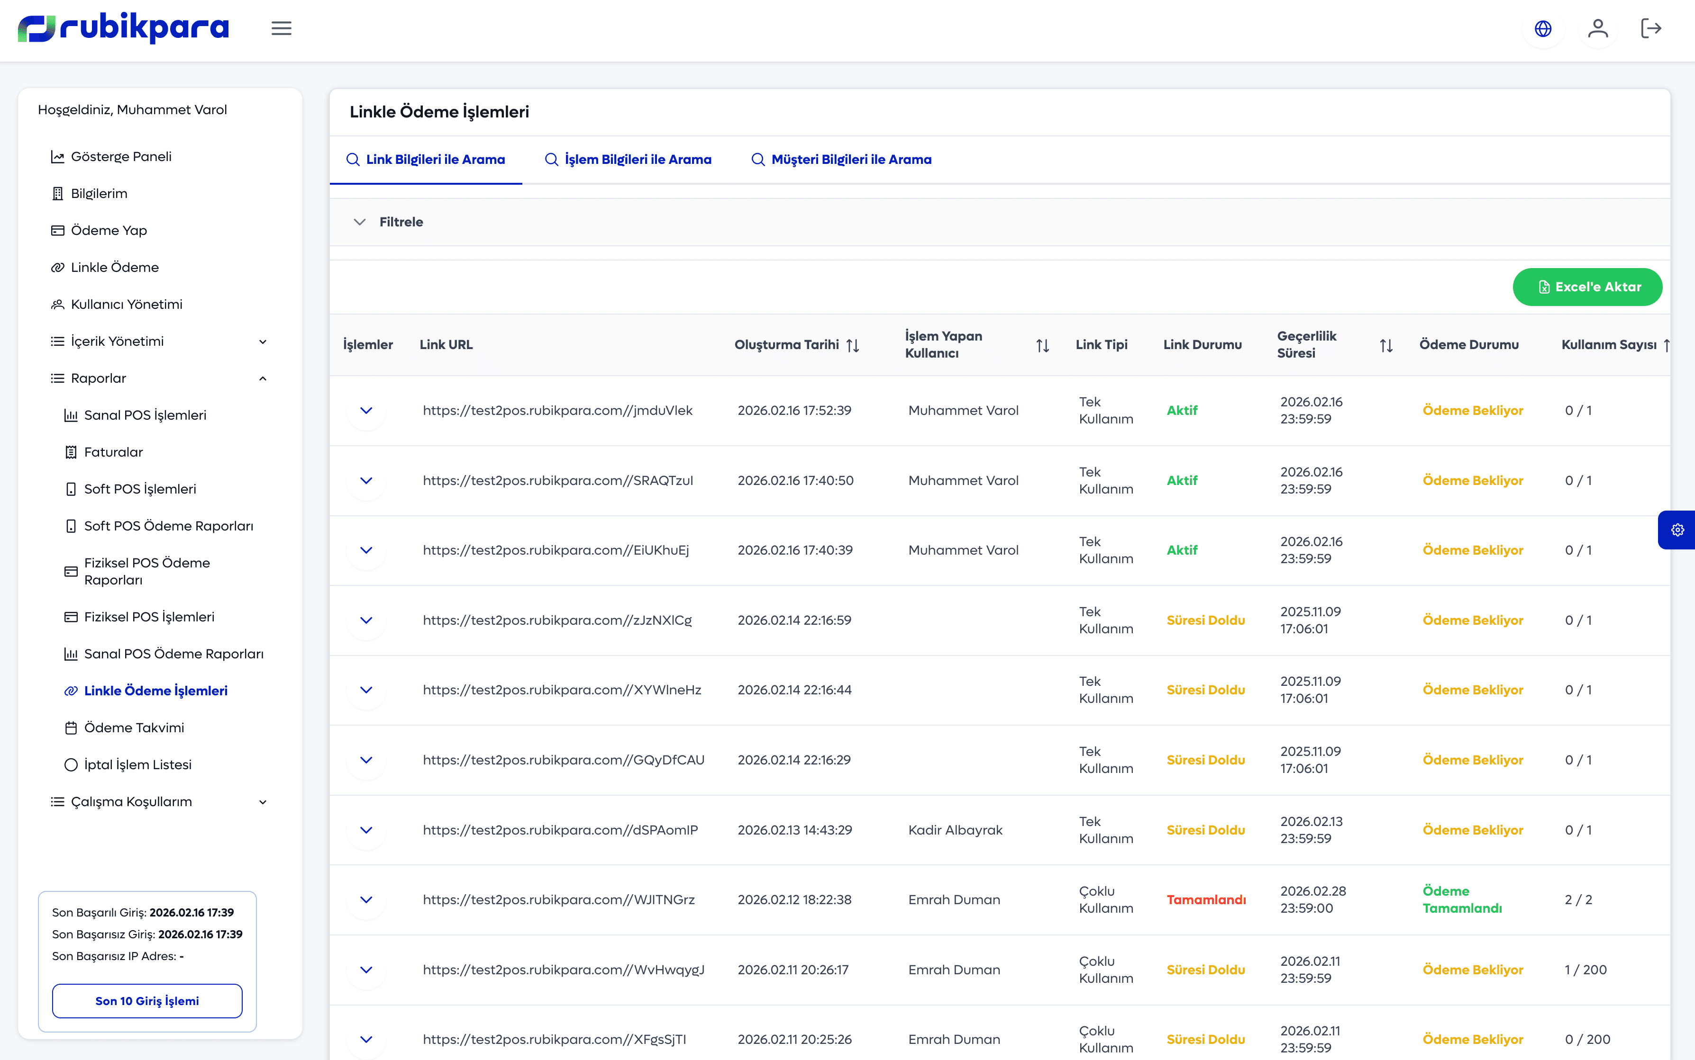Screen dimensions: 1695x1060
Task: Expand the İçerik Yönetimi menu
Action: pos(263,341)
